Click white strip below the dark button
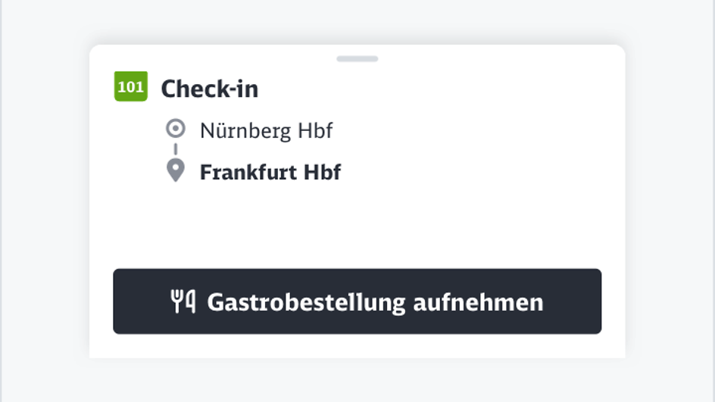 click(357, 346)
